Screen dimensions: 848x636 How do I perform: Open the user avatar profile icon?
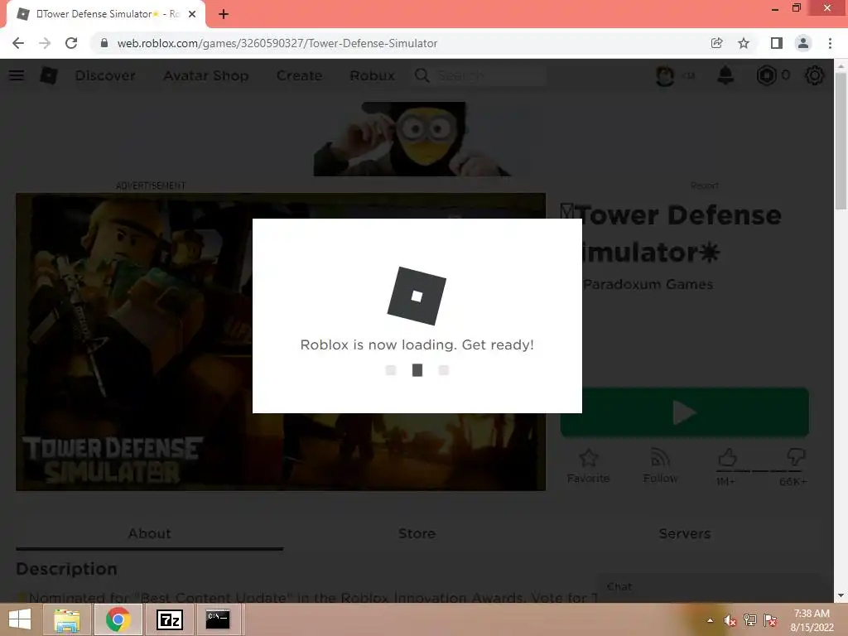[665, 75]
